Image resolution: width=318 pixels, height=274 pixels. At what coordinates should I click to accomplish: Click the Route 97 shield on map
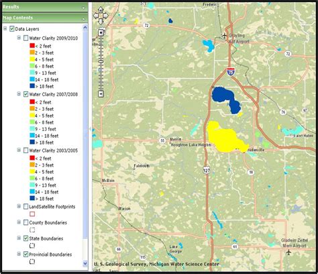(x=305, y=110)
